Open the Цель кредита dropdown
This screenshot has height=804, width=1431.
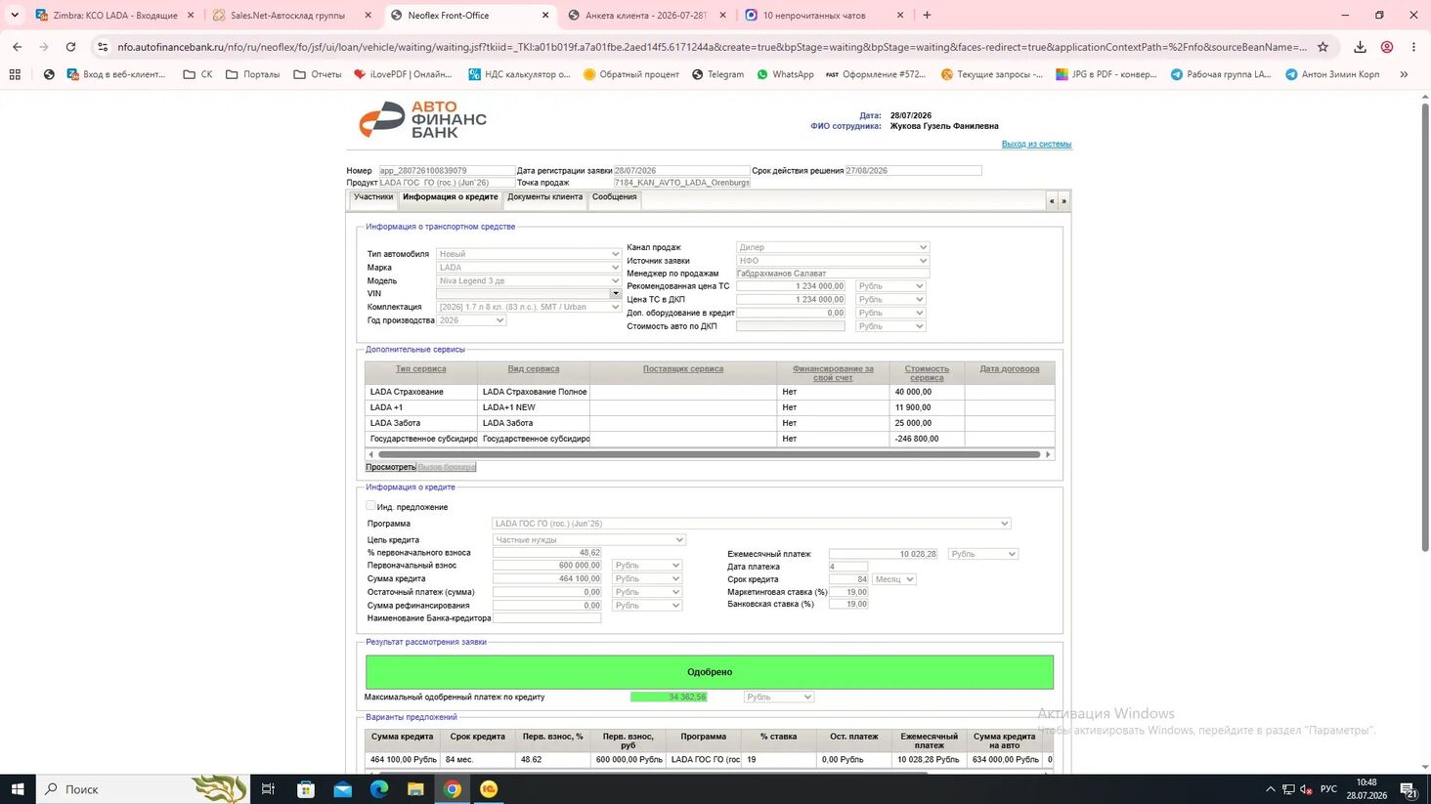(x=588, y=539)
